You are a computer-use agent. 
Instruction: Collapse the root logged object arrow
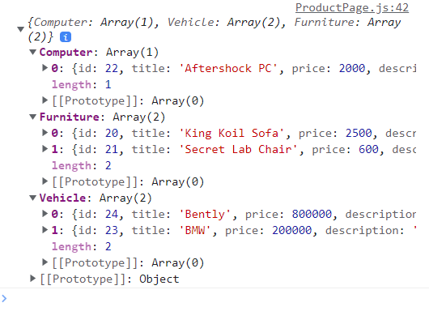pos(20,29)
